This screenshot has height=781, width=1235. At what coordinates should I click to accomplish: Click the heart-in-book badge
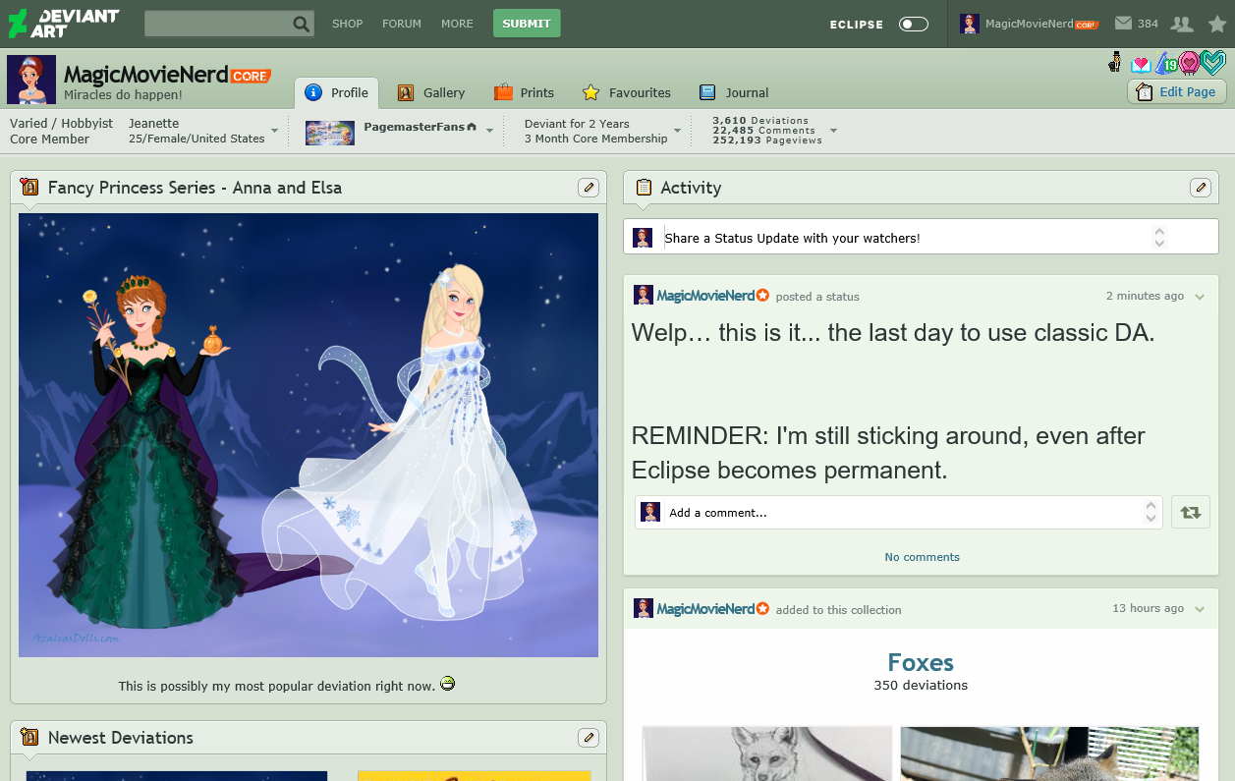[x=1141, y=65]
